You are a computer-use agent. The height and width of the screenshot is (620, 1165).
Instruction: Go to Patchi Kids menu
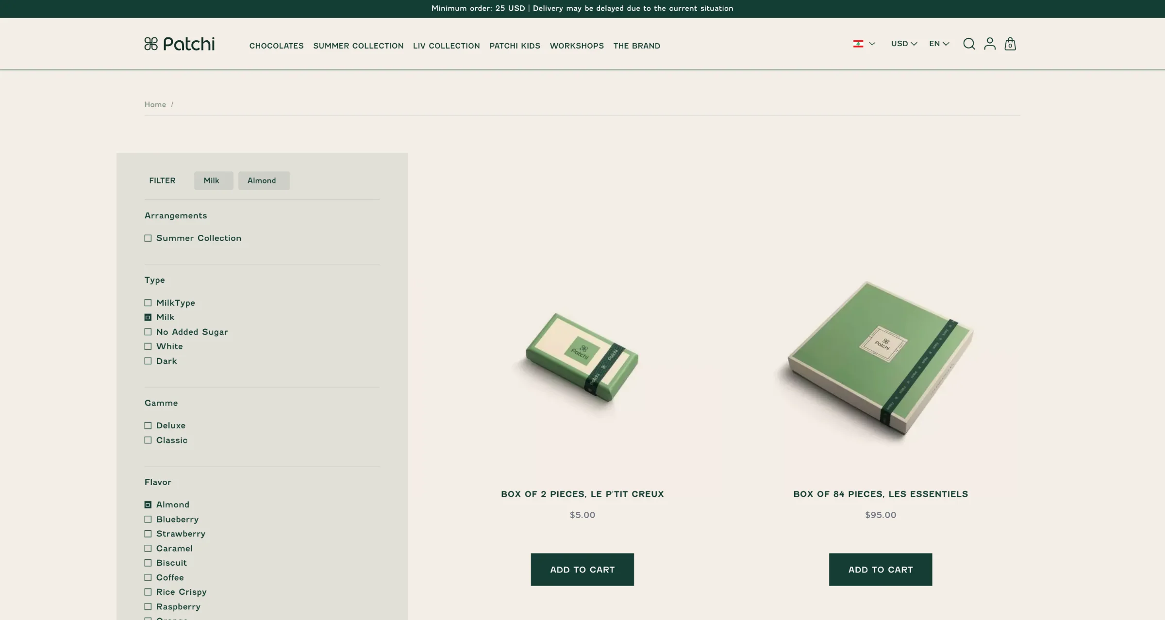(x=515, y=46)
